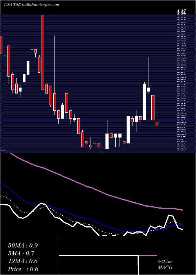Click the top price axis label 1.17

[x=181, y=12]
